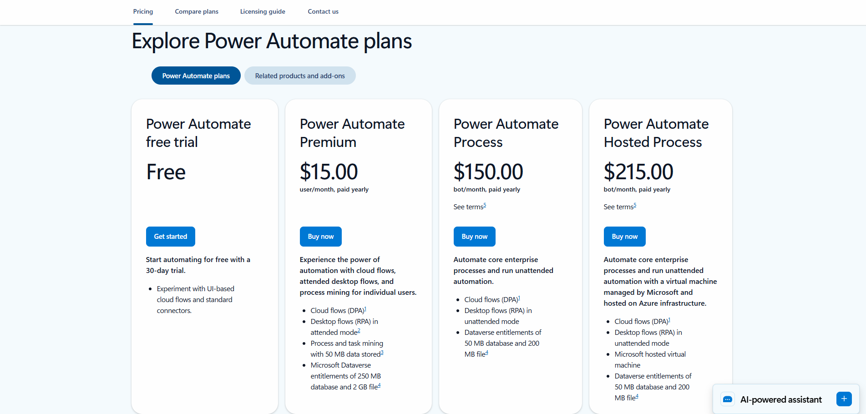
Task: Open the Pricing tab
Action: (x=142, y=11)
